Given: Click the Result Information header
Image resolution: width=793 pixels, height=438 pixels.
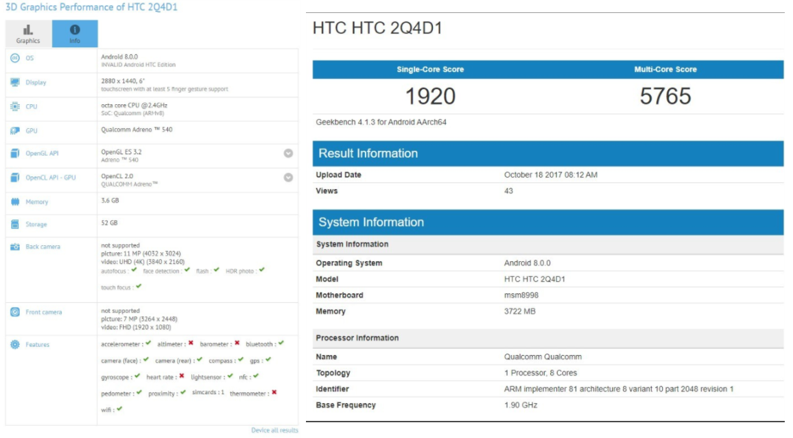Looking at the screenshot, I should pos(548,154).
